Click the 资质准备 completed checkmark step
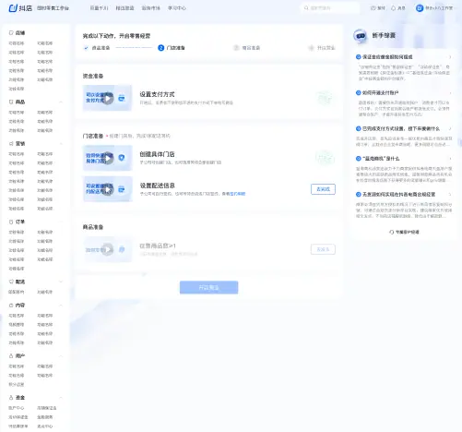Screen dimensions: 462x432 [86, 48]
